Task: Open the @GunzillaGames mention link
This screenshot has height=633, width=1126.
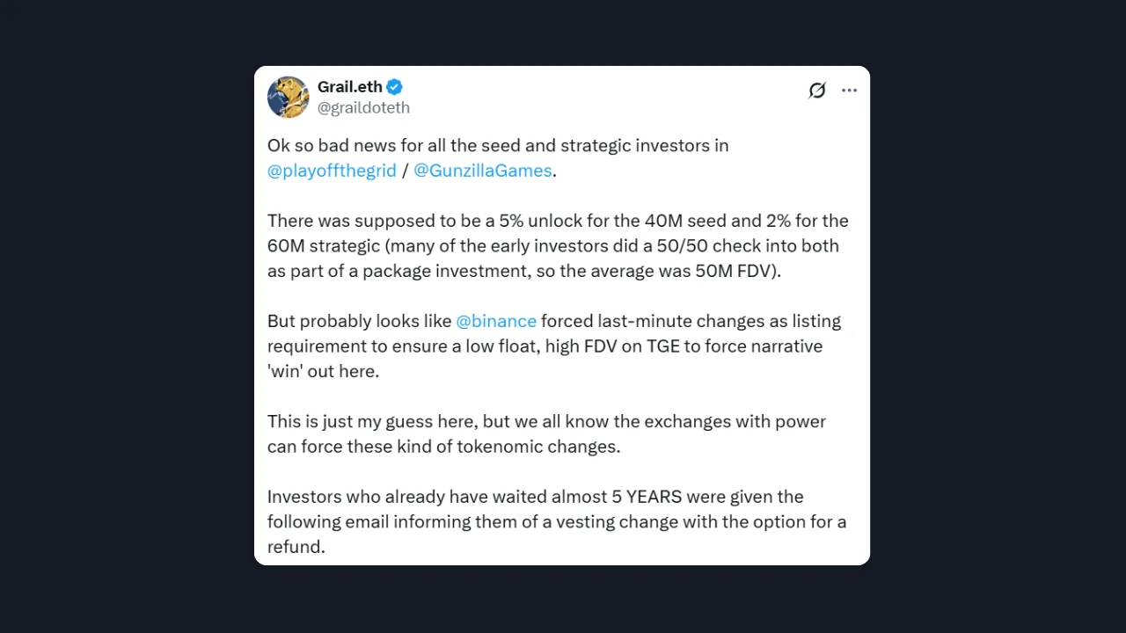Action: (x=483, y=171)
